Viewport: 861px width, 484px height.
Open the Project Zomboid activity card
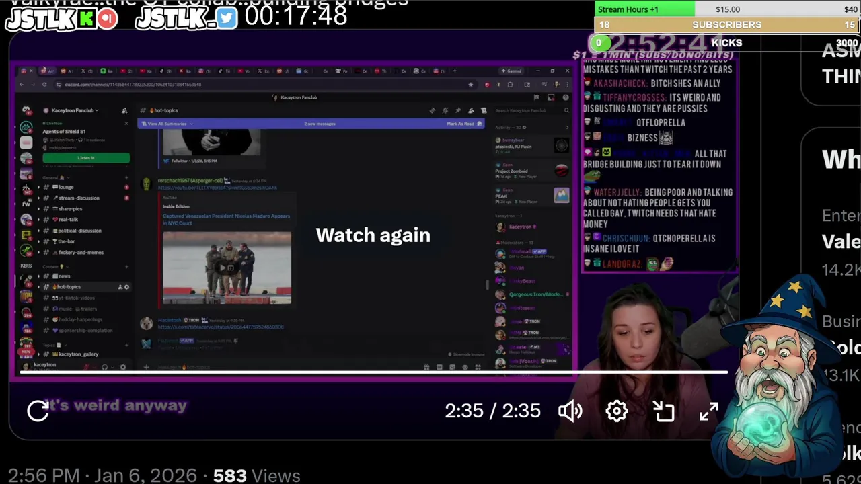[532, 171]
